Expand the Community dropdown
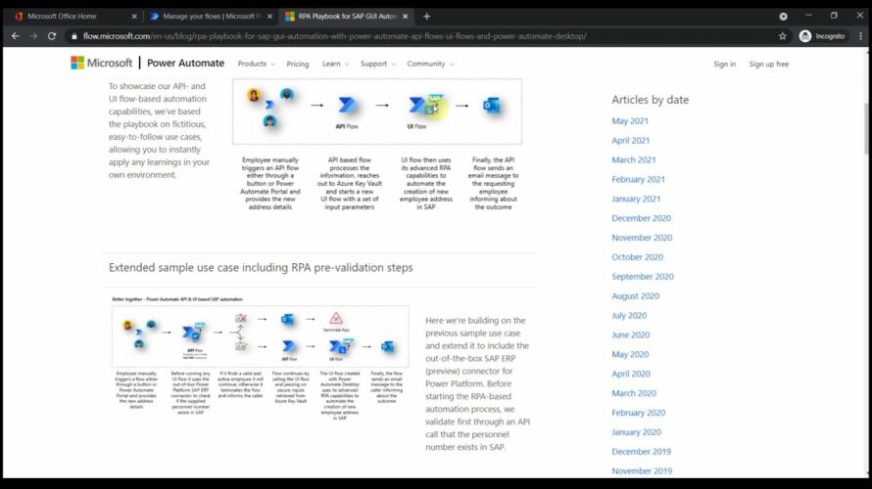Viewport: 872px width, 489px height. [430, 64]
